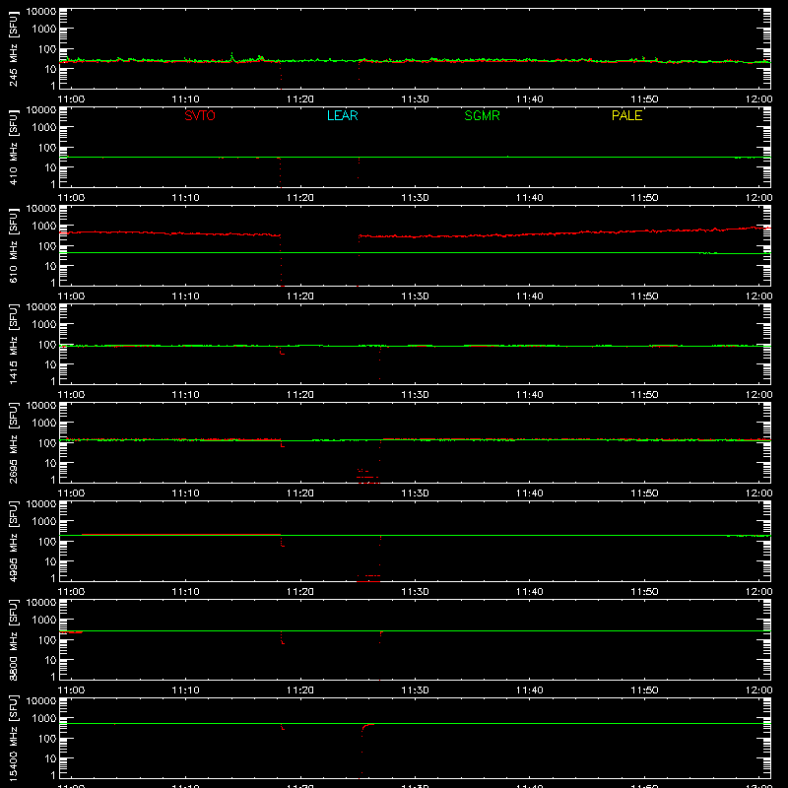Click the 11:10 time label below 8800 MHz plot
Viewport: 788px width, 788px height.
(185, 690)
